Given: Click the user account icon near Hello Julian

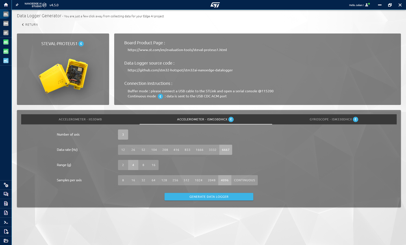Looking at the screenshot, I should tap(367, 5).
